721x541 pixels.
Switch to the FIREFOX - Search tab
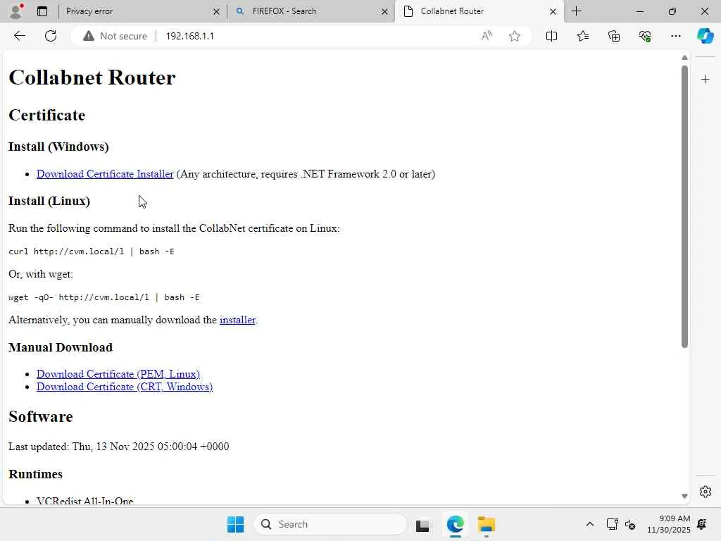[x=311, y=11]
